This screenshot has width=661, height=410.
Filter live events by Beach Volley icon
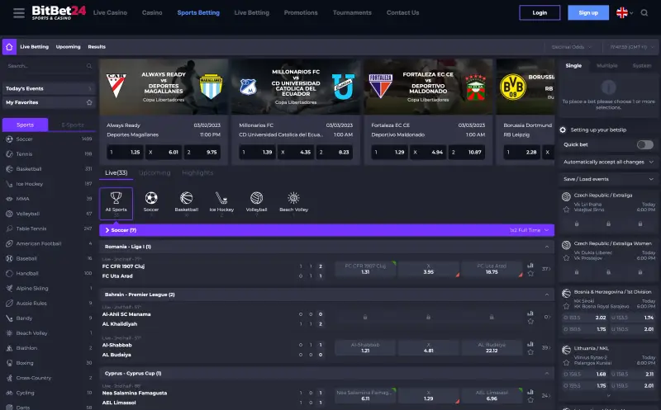tap(294, 198)
